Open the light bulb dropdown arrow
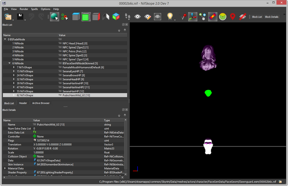This screenshot has height=186, width=288. 175,20
